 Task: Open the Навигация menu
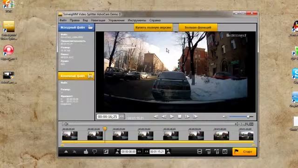98,20
